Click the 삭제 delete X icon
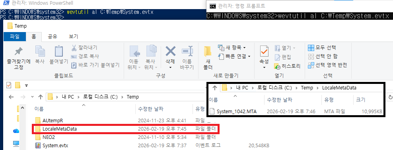 pyautogui.click(x=170, y=51)
